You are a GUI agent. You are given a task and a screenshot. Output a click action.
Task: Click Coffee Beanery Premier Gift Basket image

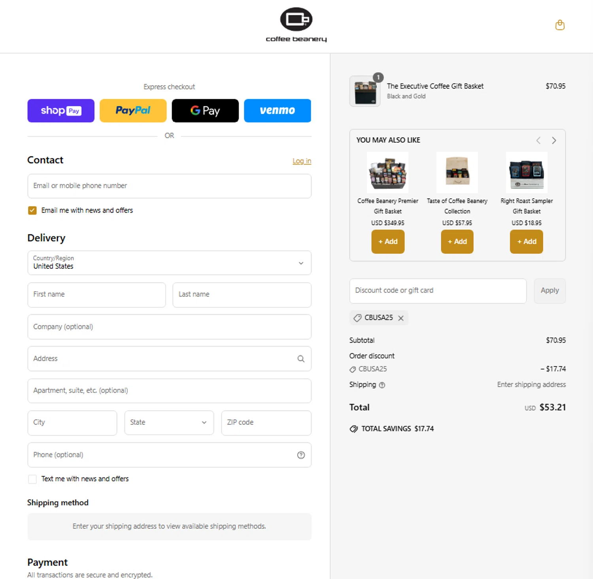388,173
